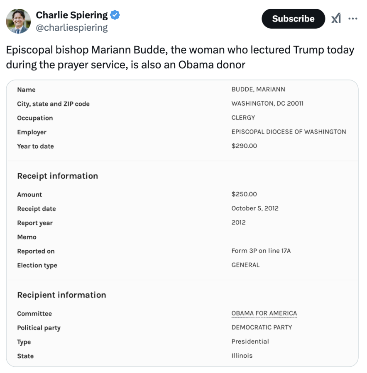This screenshot has height=373, width=367.
Task: Open Charlie Spiering's profile avatar
Action: 18,21
